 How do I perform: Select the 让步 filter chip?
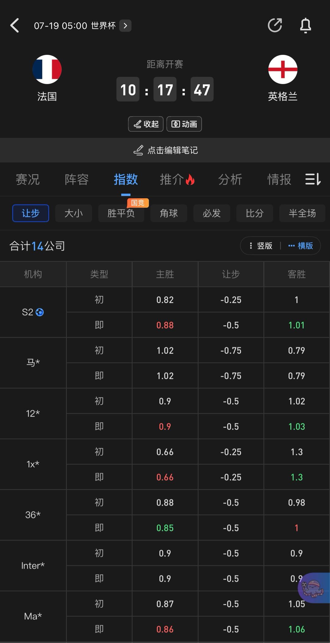[31, 213]
